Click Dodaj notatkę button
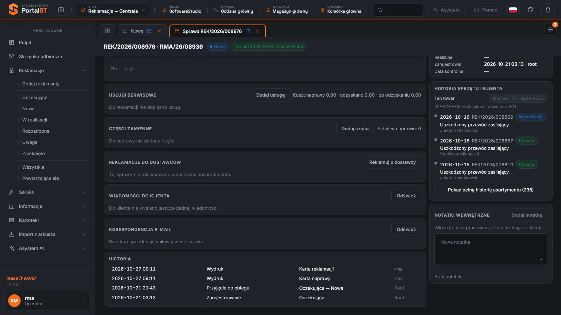Image resolution: width=561 pixels, height=315 pixels. coord(527,215)
